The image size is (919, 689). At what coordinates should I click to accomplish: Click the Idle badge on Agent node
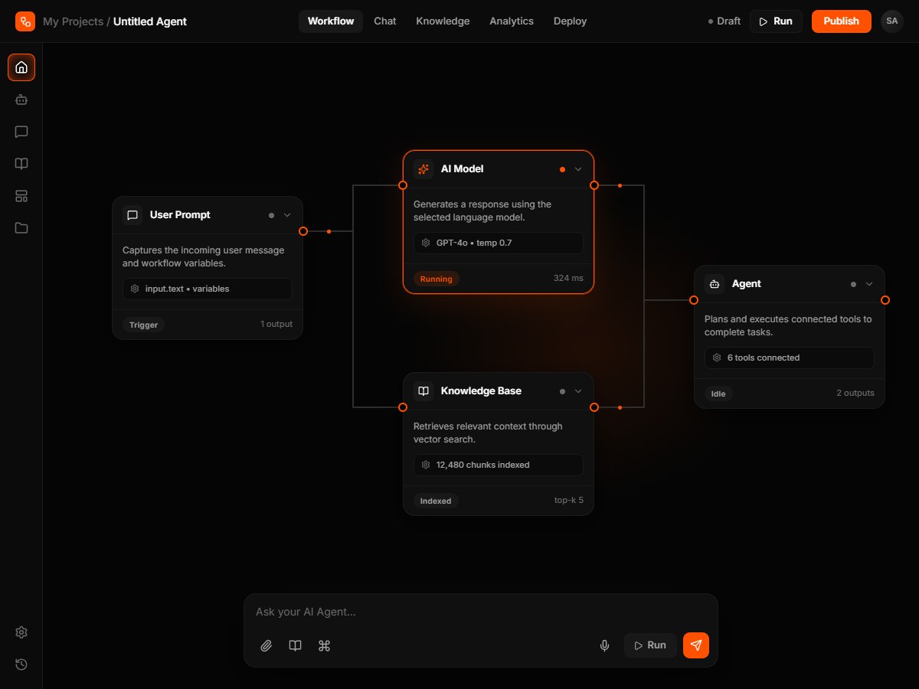718,393
